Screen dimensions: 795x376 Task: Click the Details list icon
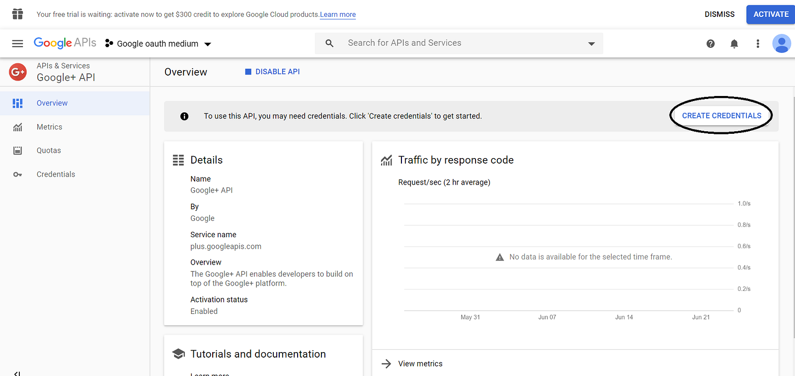178,160
